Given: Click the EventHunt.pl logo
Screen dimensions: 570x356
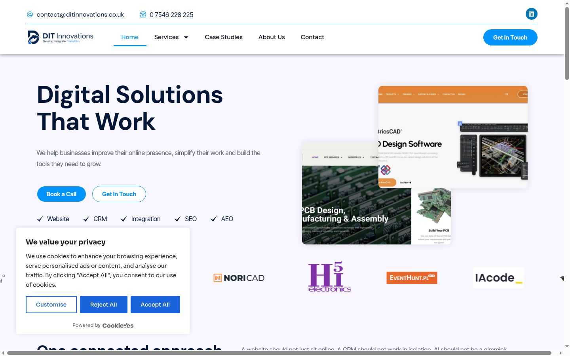Looking at the screenshot, I should click(412, 278).
